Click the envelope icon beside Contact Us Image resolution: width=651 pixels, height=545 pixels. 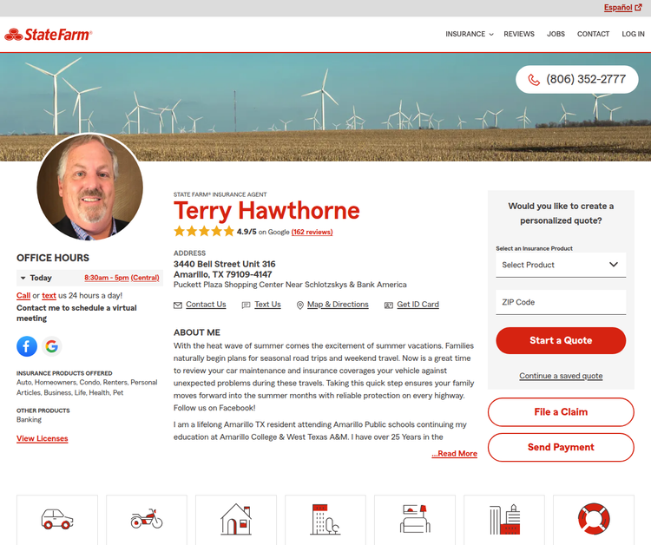[178, 305]
